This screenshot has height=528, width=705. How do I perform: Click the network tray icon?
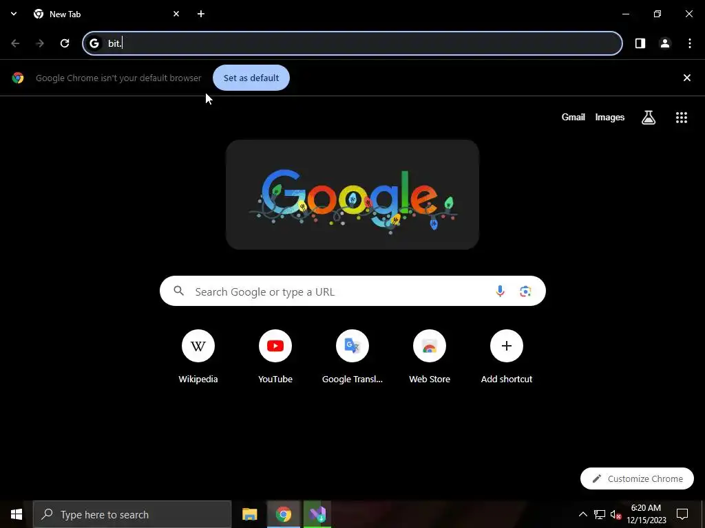click(x=600, y=514)
